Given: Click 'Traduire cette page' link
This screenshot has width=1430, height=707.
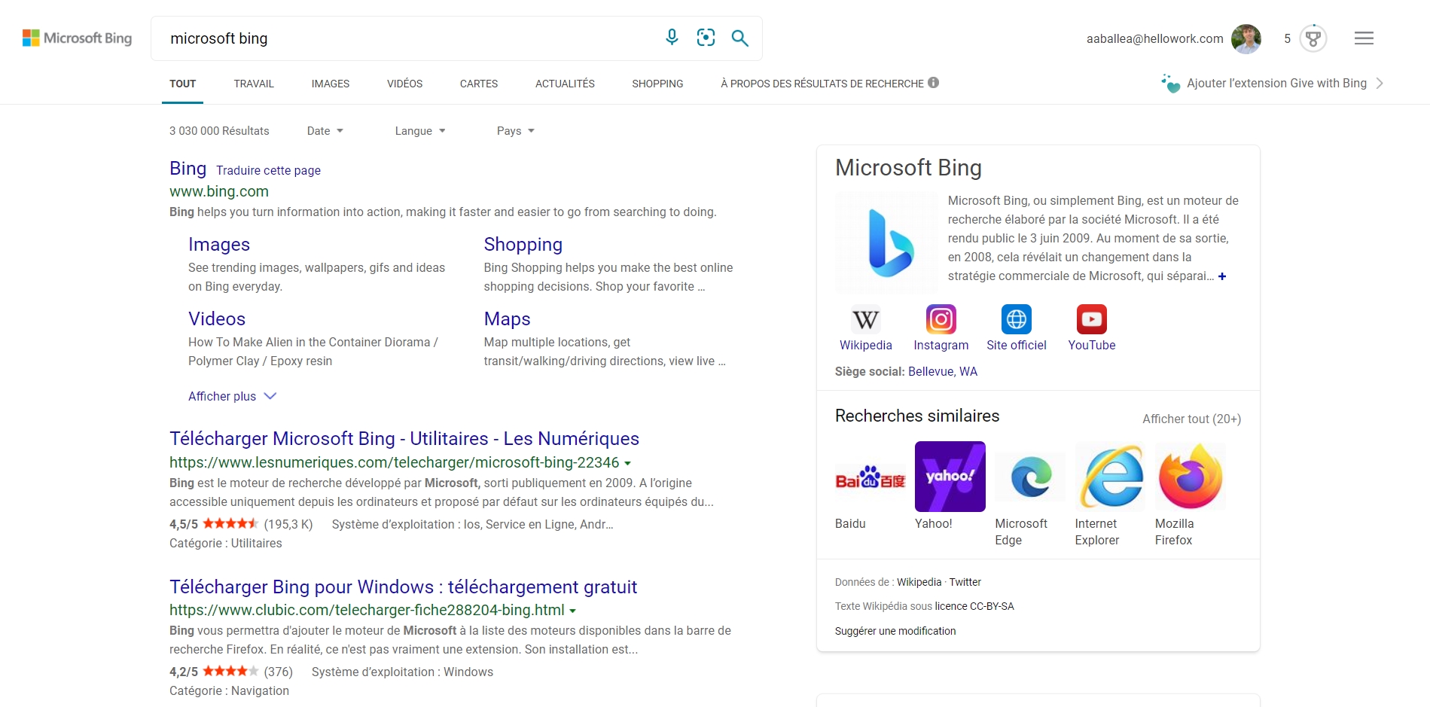Looking at the screenshot, I should 268,170.
